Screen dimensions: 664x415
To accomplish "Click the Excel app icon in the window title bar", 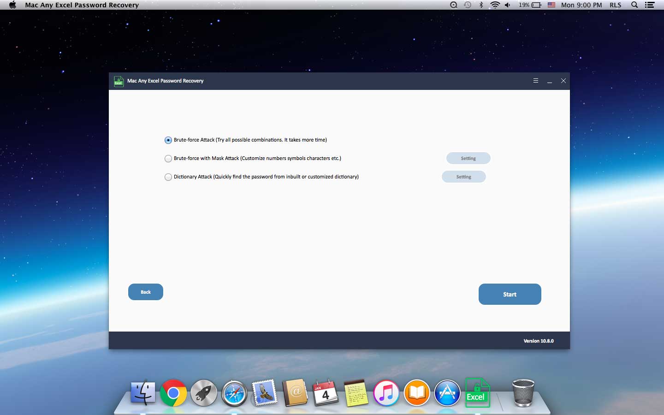I will (119, 81).
